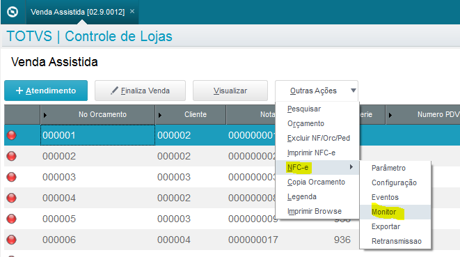Choose Retransmissao in the NFC-e submenu
Screen dimensions: 460x257
point(395,242)
